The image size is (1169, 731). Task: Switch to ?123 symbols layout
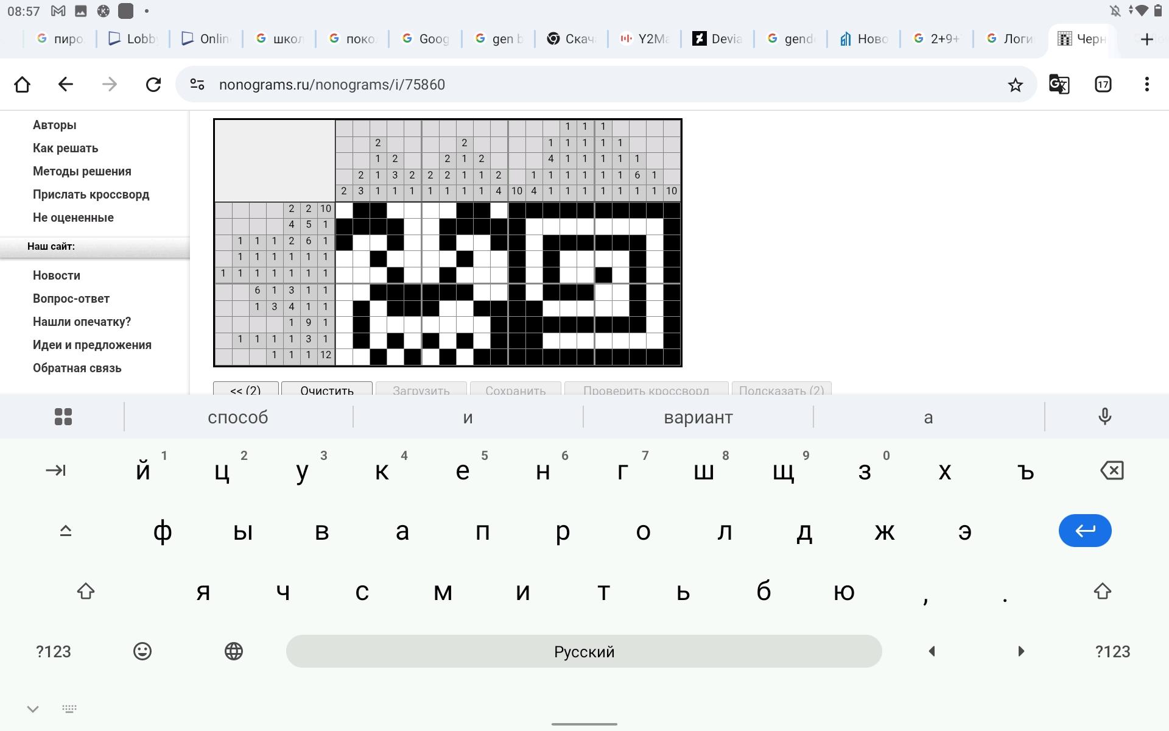pos(54,651)
